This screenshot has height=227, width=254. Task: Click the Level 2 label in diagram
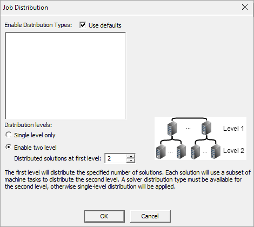coord(233,151)
